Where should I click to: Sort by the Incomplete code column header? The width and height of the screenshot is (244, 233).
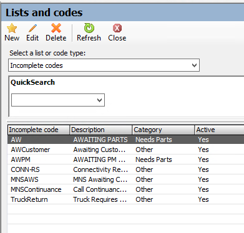[x=39, y=130]
